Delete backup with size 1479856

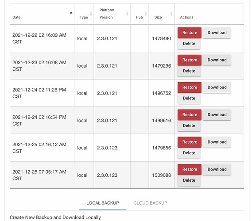189,153
